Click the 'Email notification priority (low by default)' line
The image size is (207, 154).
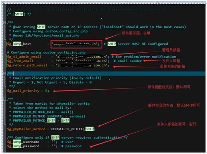click(55, 78)
